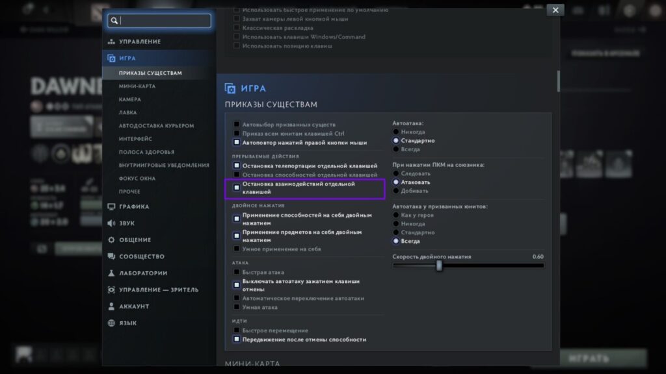Screen dimensions: 666x374
Task: Select Всегда for summoned units autoattack
Action: pyautogui.click(x=396, y=241)
